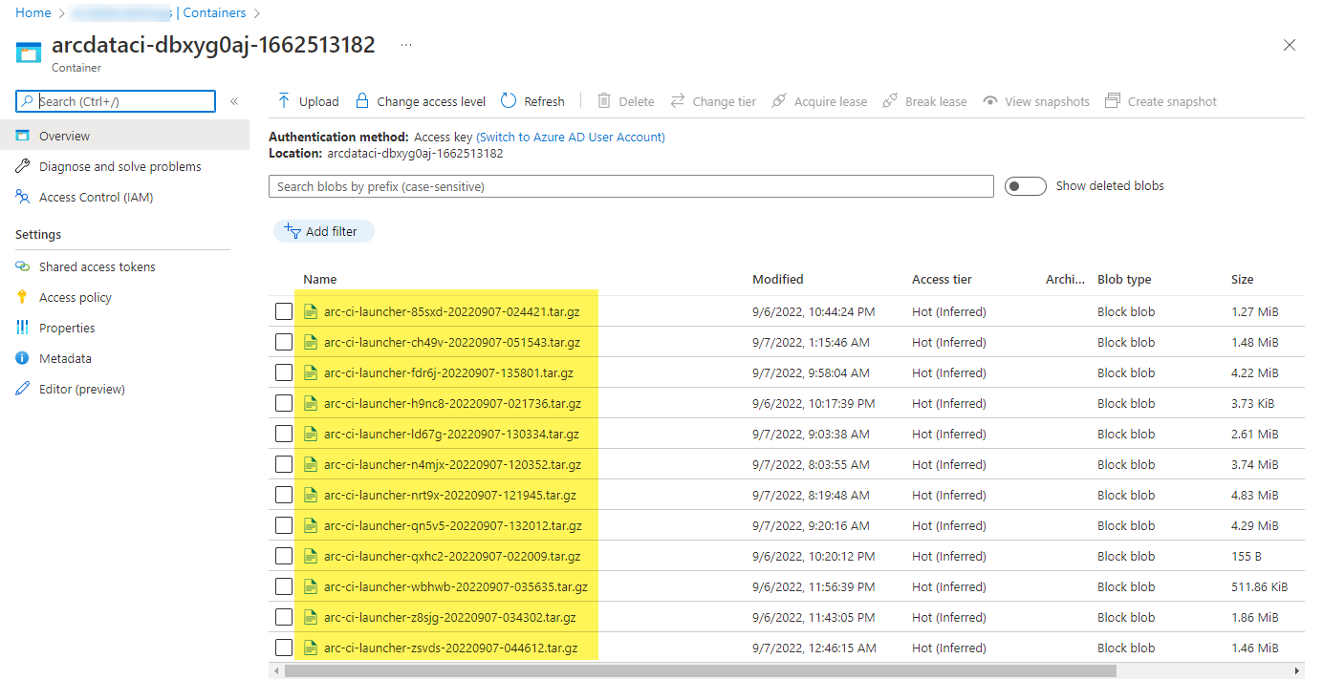The height and width of the screenshot is (680, 1323).
Task: Click the Upload toolbar icon
Action: click(284, 101)
